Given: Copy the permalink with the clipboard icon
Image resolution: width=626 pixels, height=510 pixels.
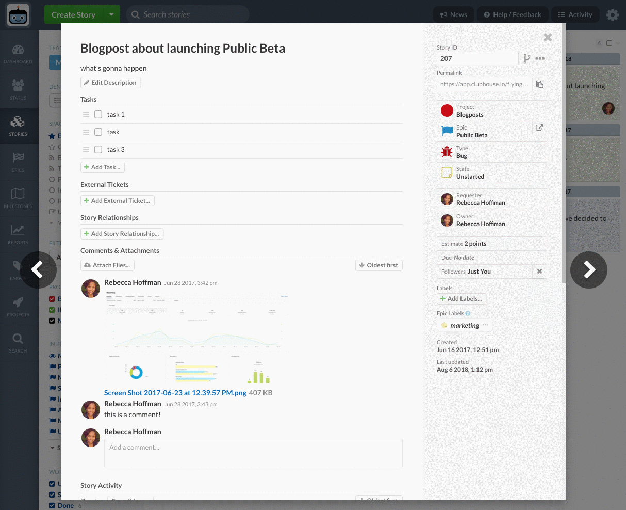Looking at the screenshot, I should tap(539, 84).
